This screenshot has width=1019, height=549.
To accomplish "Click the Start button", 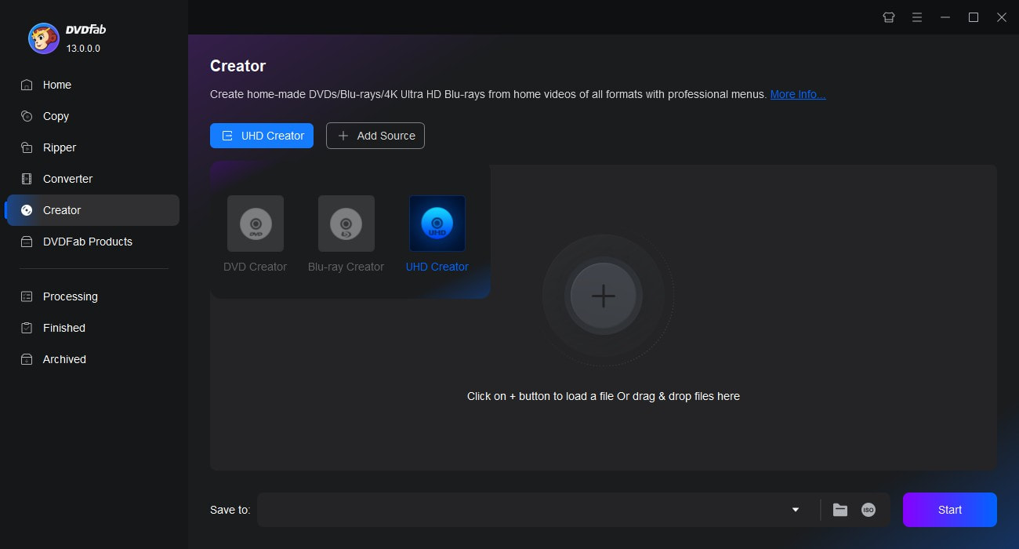I will [x=949, y=510].
